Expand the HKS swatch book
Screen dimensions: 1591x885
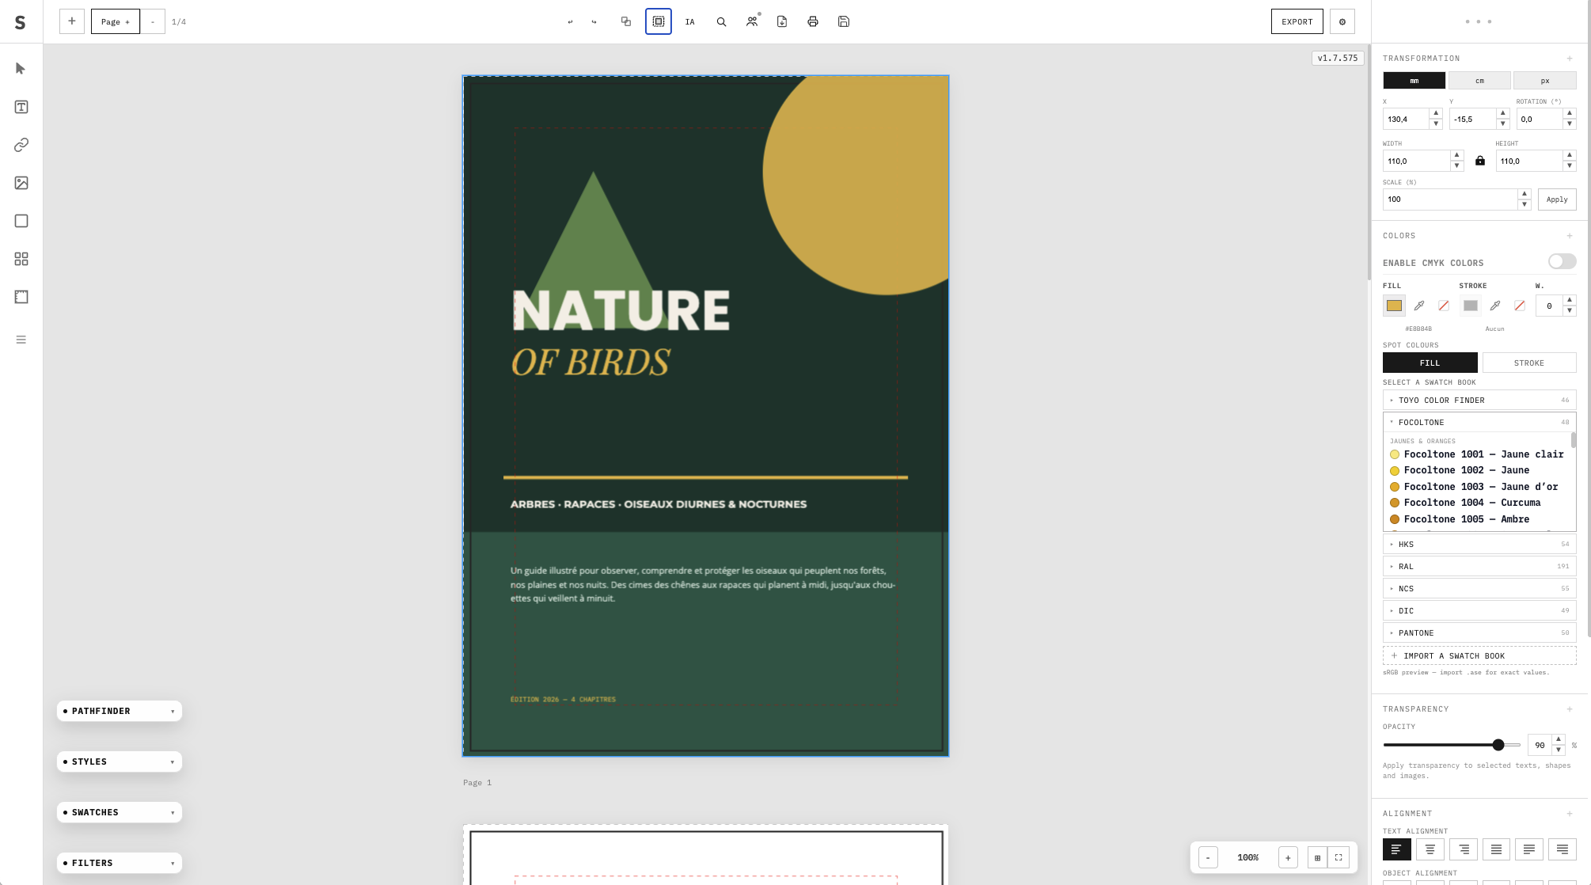point(1479,544)
